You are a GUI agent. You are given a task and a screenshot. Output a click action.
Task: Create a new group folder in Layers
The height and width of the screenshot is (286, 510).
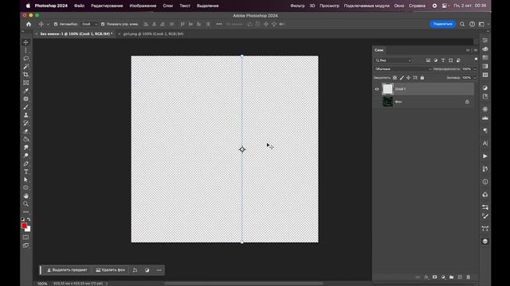pyautogui.click(x=452, y=277)
